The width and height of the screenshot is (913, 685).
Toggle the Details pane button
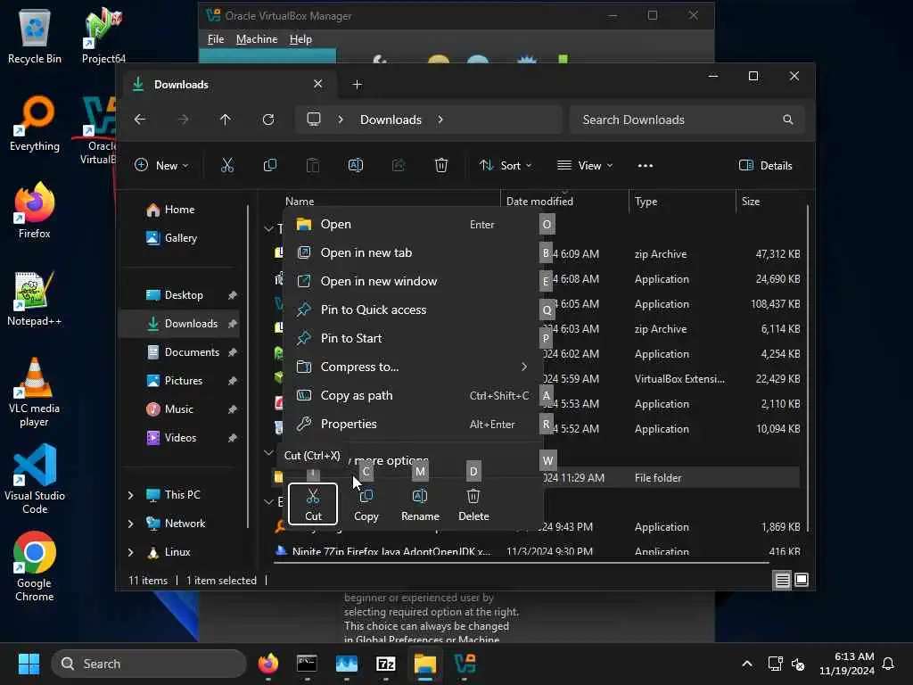pyautogui.click(x=765, y=165)
